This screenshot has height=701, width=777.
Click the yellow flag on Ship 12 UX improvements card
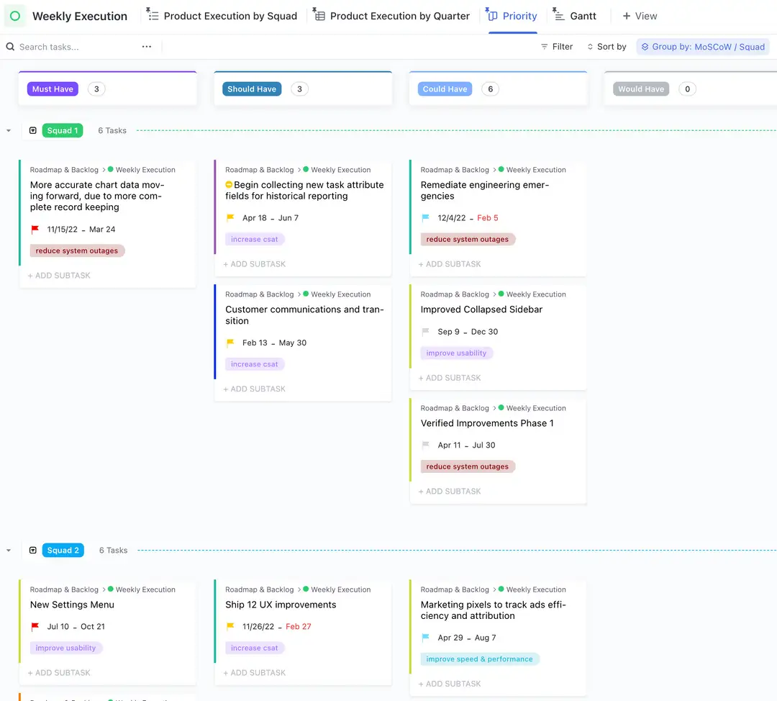point(230,627)
